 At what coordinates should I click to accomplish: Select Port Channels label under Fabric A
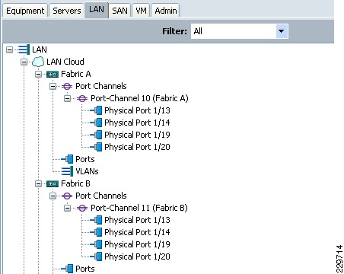coord(101,86)
